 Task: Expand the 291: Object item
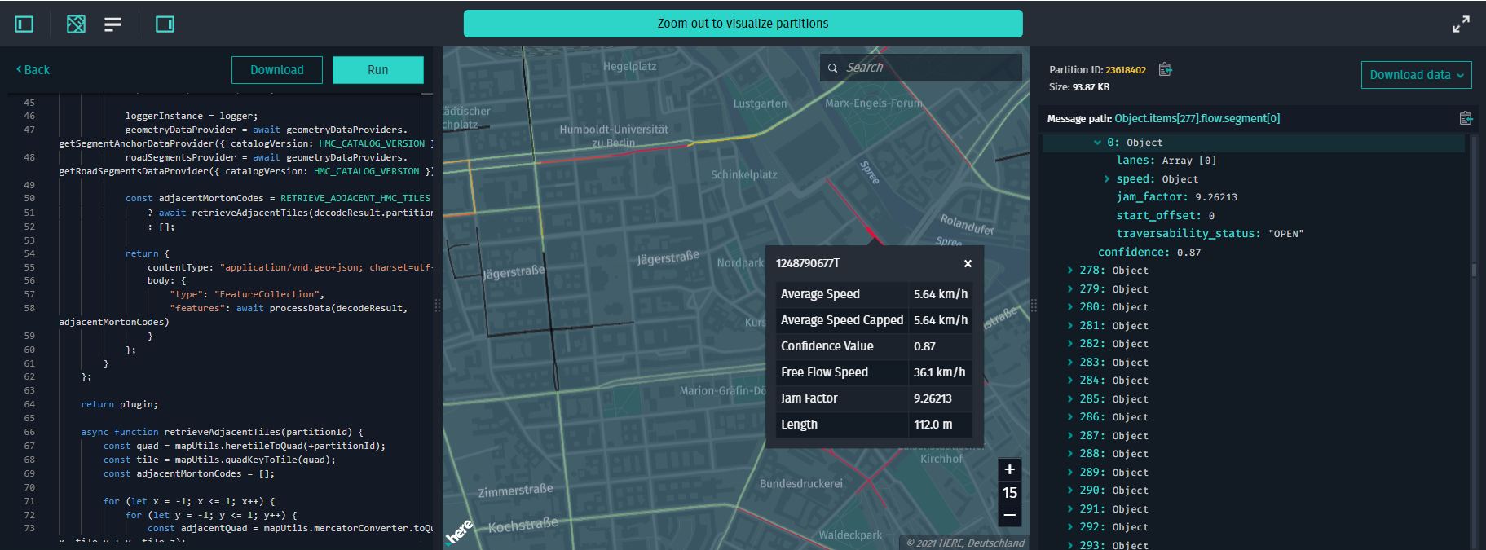point(1070,509)
